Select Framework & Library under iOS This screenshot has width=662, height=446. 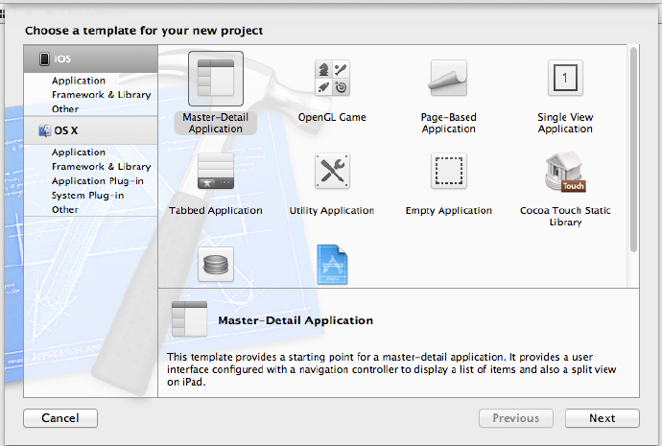click(102, 95)
